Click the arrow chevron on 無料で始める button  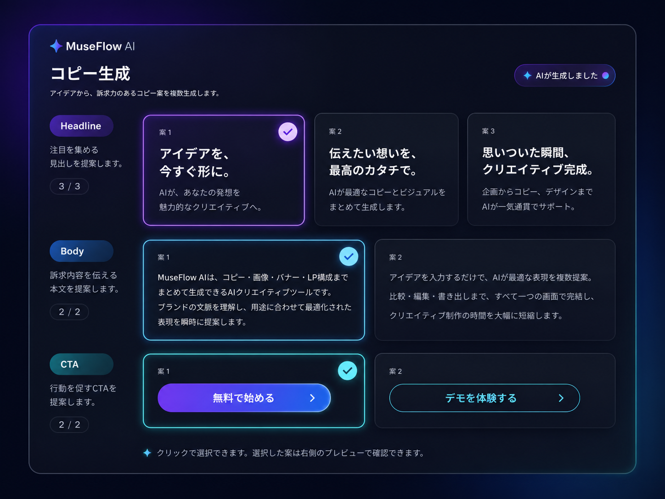tap(312, 398)
